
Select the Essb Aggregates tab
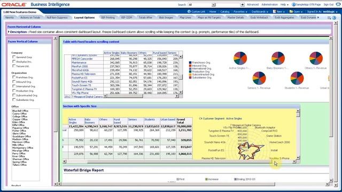(284, 18)
